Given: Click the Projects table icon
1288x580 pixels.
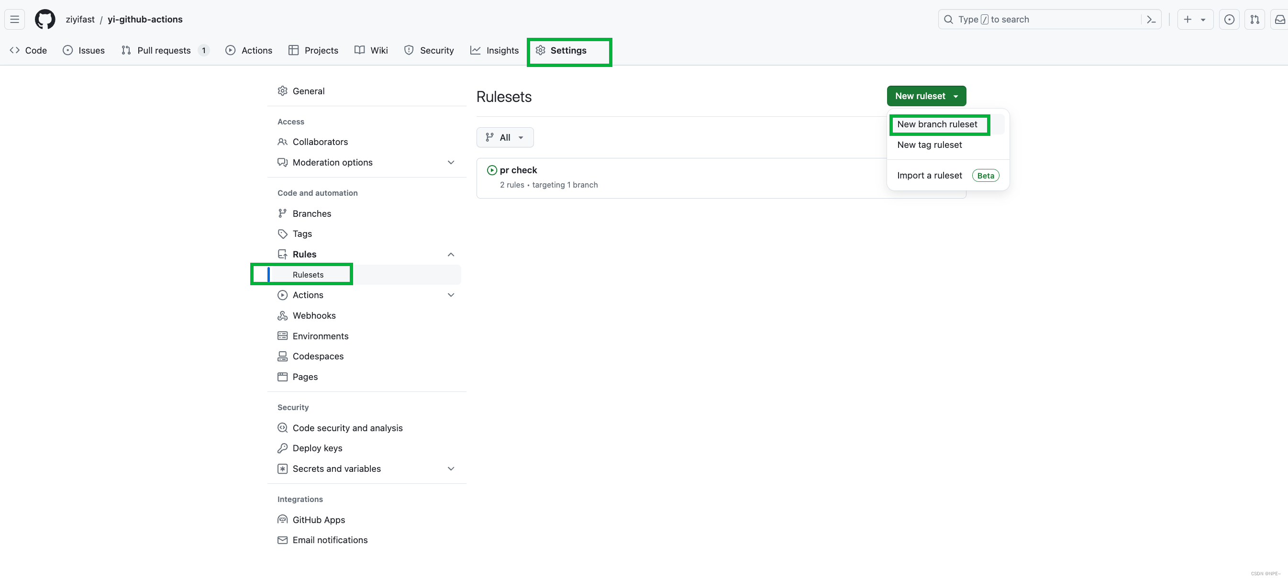Looking at the screenshot, I should tap(292, 50).
